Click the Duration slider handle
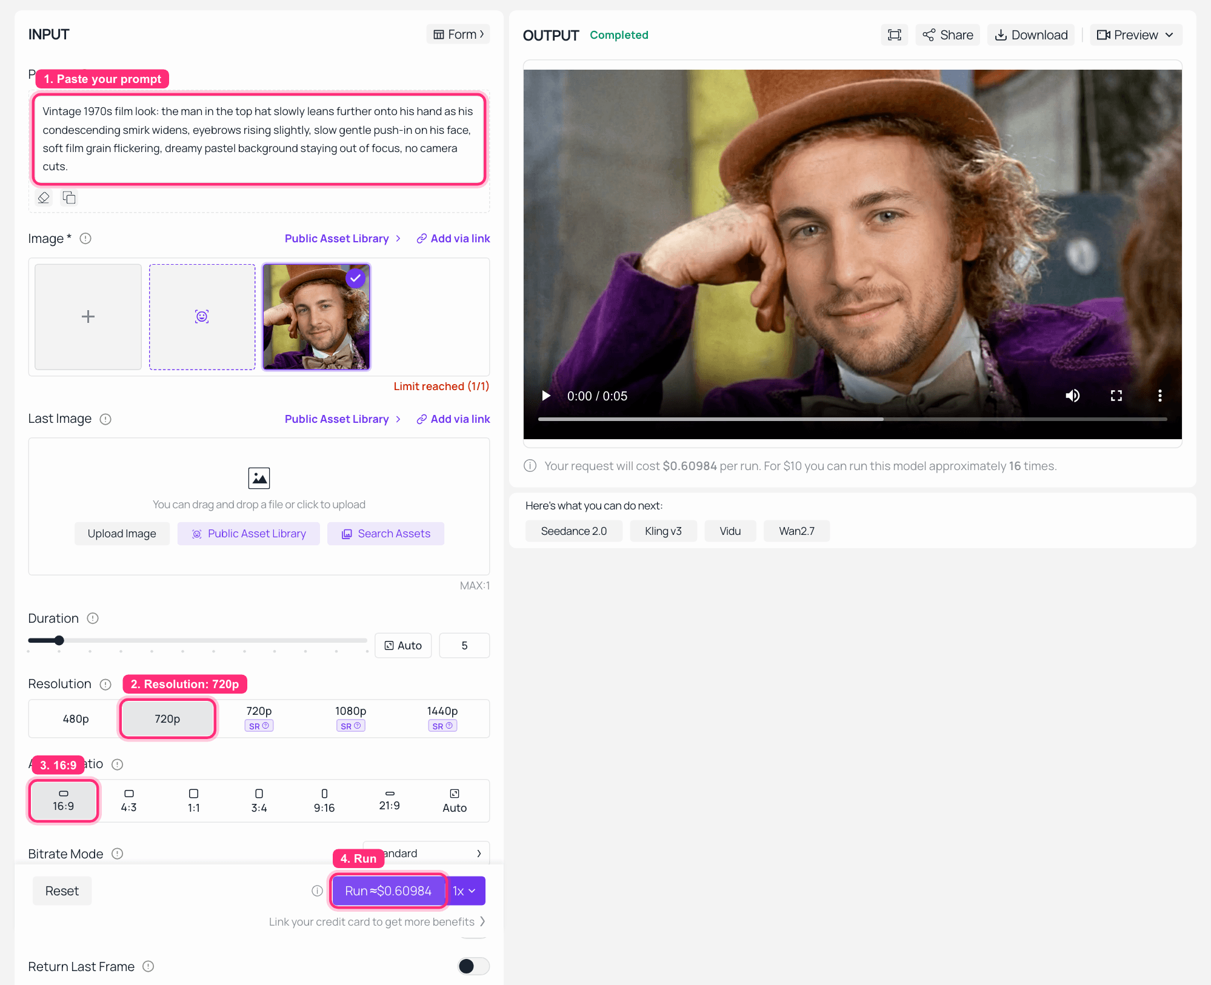The image size is (1211, 985). [59, 640]
